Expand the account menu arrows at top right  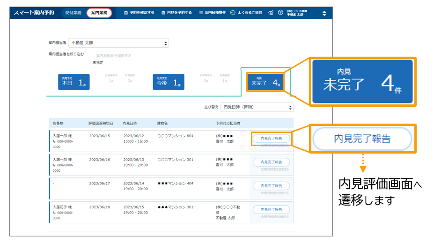[x=324, y=13]
